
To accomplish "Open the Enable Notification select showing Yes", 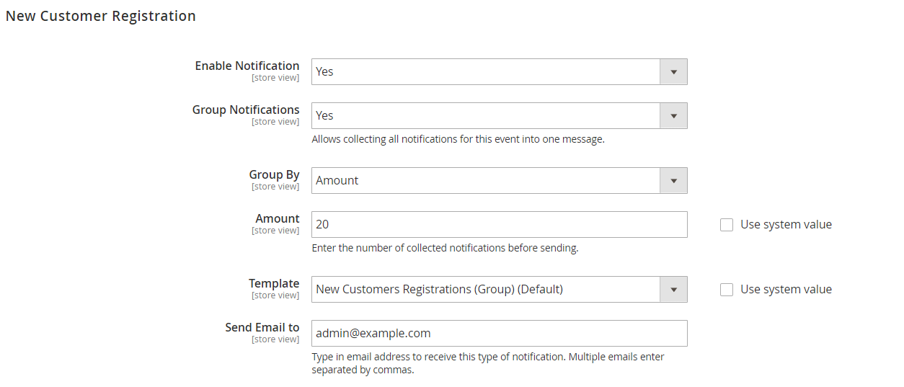I will [500, 72].
